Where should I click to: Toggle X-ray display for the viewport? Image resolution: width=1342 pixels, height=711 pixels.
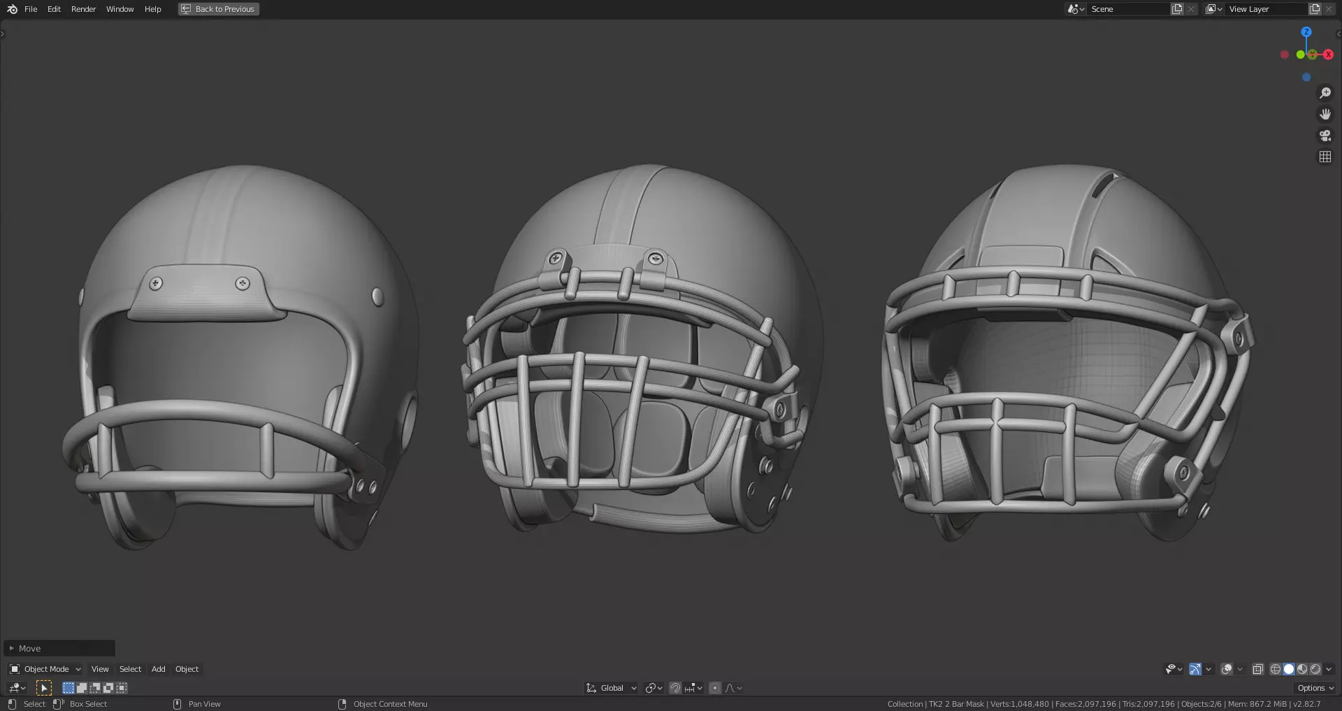1257,669
